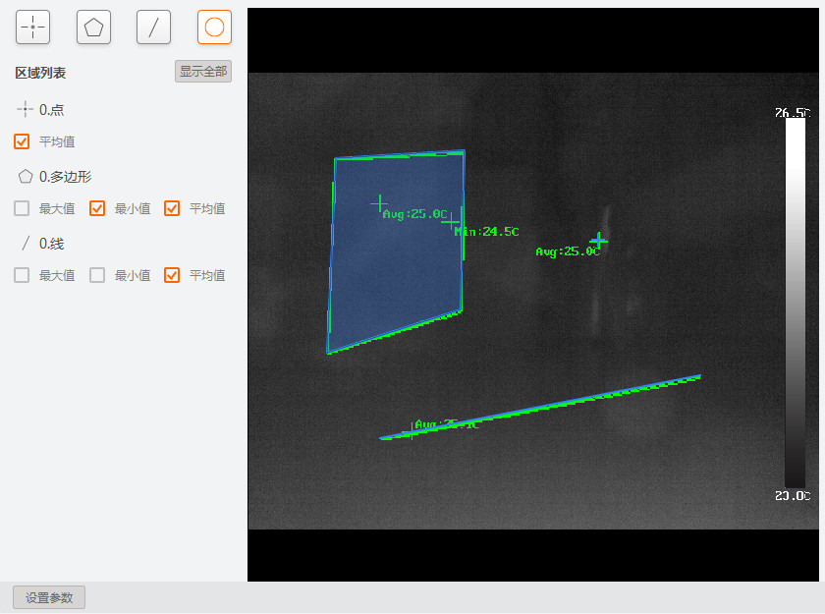This screenshot has height=614, width=825.
Task: Click the pentagon icon beside 0.多边形
Action: click(25, 177)
